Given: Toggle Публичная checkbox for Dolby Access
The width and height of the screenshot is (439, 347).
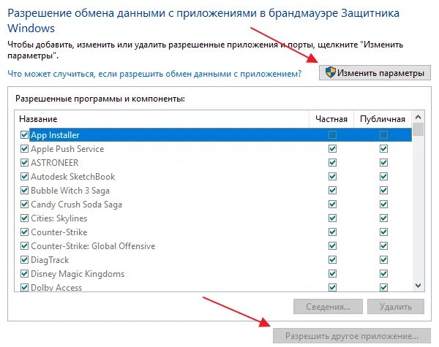Looking at the screenshot, I should pyautogui.click(x=383, y=287).
